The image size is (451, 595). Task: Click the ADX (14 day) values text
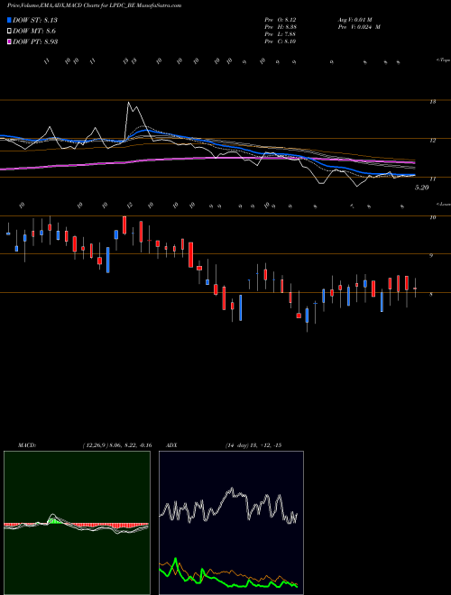pyautogui.click(x=253, y=445)
